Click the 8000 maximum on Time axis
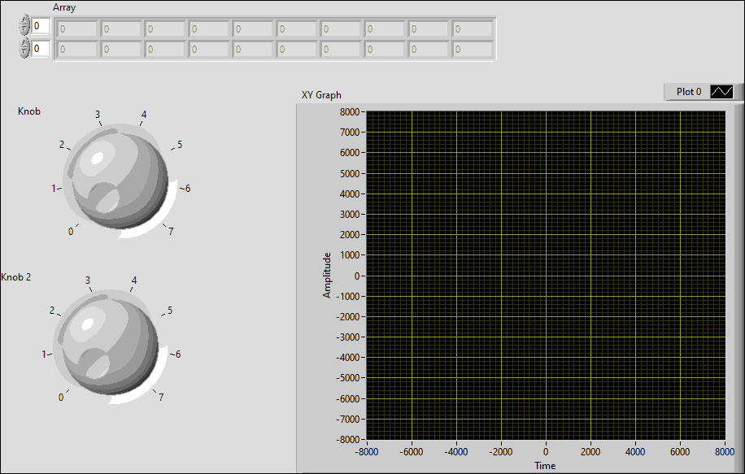This screenshot has width=745, height=474. 725,452
